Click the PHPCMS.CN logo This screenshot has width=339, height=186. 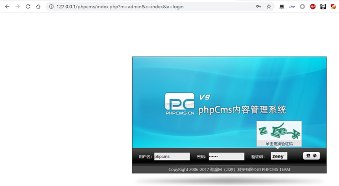(x=180, y=104)
